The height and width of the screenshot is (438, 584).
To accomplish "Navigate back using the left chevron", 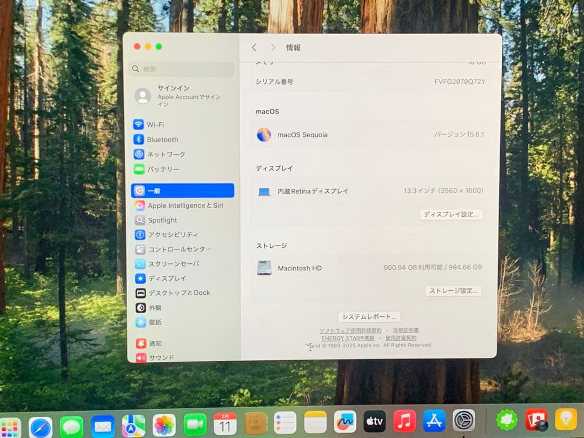I will click(254, 48).
